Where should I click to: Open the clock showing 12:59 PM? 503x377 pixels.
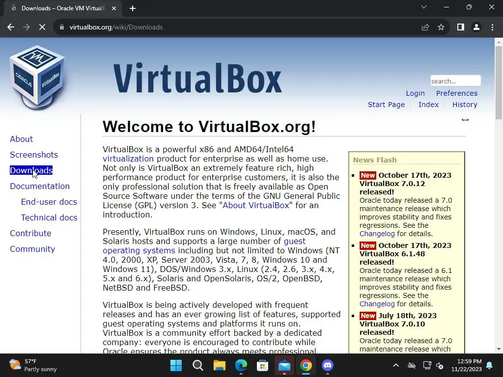(467, 365)
